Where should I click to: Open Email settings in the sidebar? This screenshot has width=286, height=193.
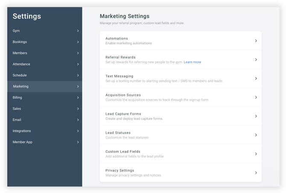(17, 120)
